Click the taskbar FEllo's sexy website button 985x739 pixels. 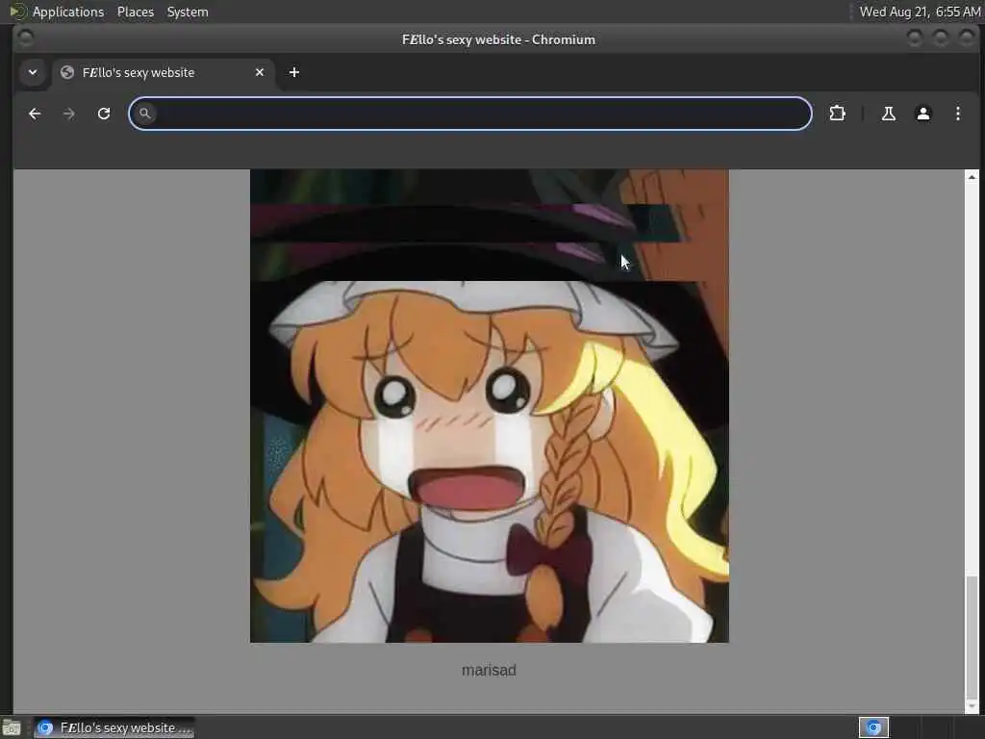[114, 727]
